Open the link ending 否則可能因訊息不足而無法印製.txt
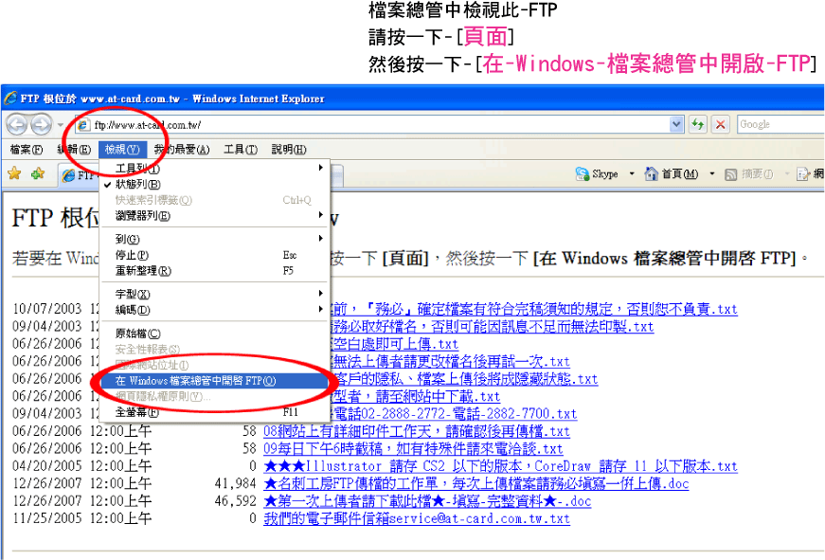Viewport: 825px width, 560px height. (x=492, y=326)
